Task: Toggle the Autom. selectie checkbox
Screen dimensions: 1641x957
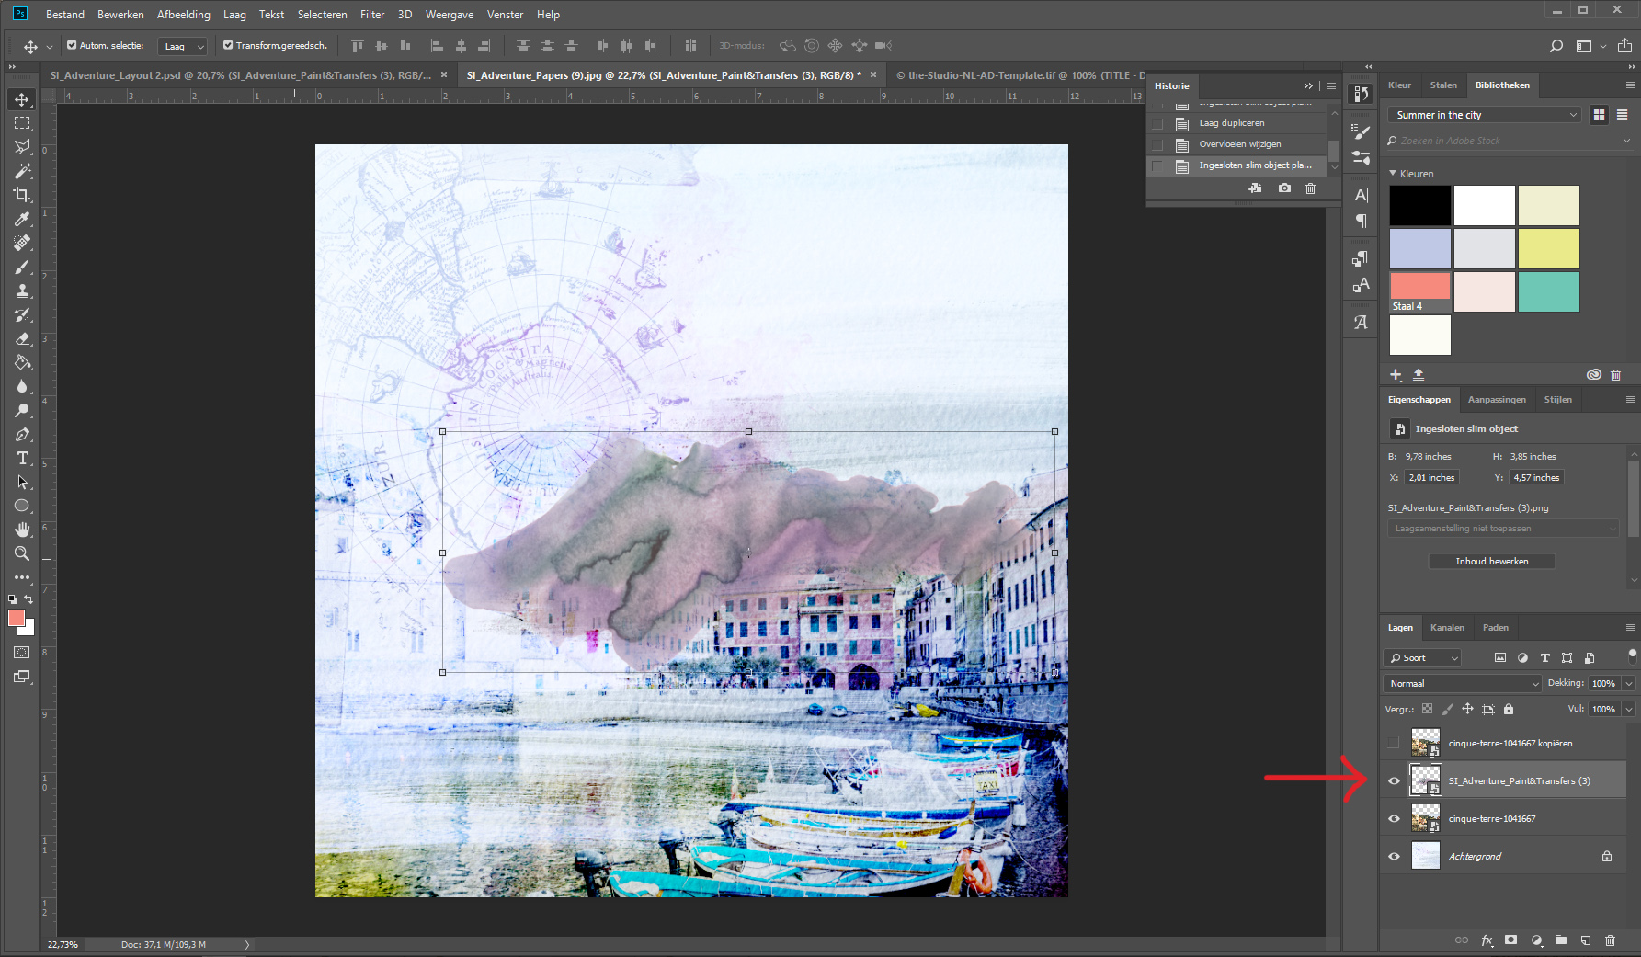Action: click(x=72, y=45)
